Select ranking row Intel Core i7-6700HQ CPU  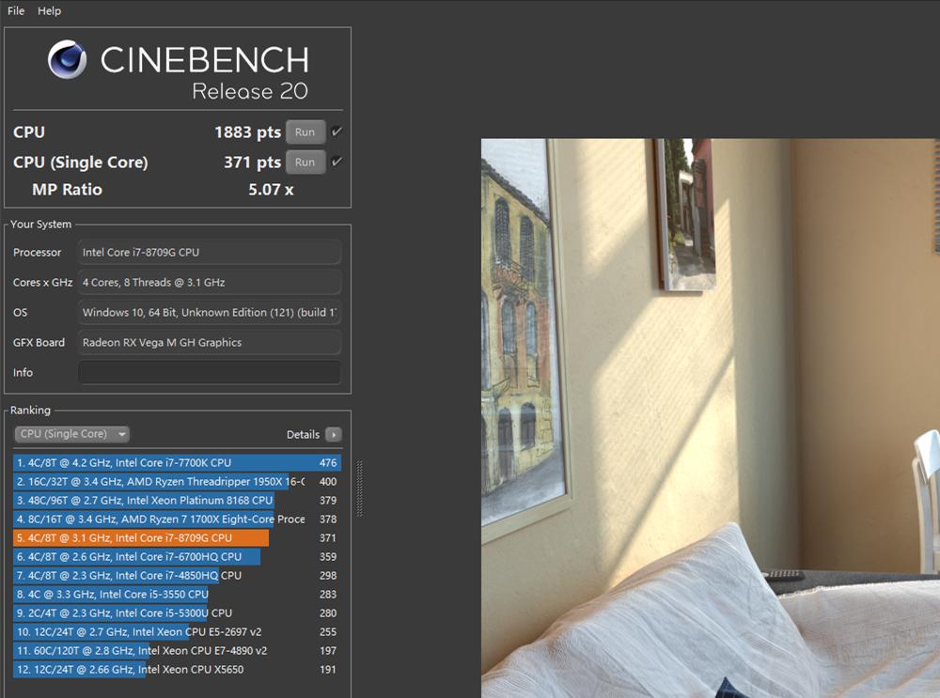click(x=177, y=556)
